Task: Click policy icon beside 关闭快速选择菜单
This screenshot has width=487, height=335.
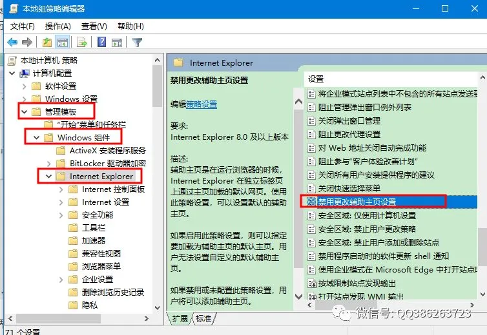Action: [x=311, y=188]
